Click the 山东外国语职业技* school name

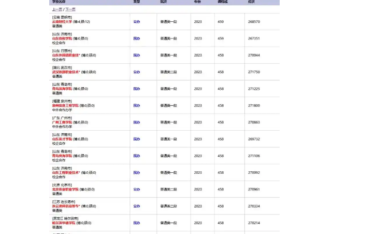pyautogui.click(x=66, y=55)
